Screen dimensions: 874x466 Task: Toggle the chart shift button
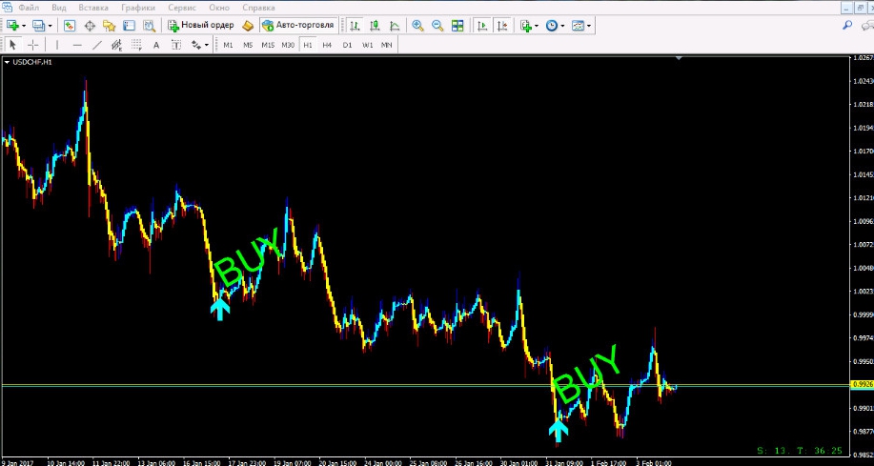(x=502, y=26)
